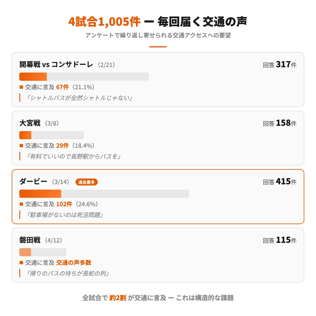The height and width of the screenshot is (316, 316).
Task: Click the orange square beside 交通に言及 102件
Action: (21, 204)
